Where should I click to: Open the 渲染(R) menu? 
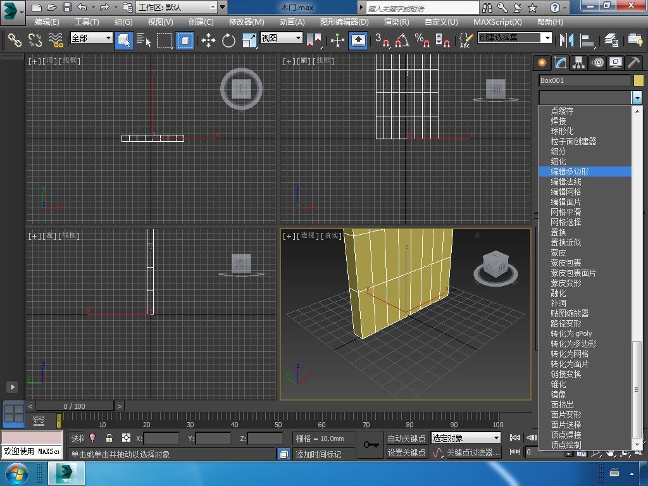tap(396, 22)
